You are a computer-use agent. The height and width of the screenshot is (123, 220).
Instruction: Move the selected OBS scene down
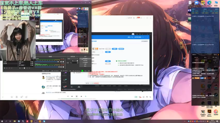click(x=12, y=68)
